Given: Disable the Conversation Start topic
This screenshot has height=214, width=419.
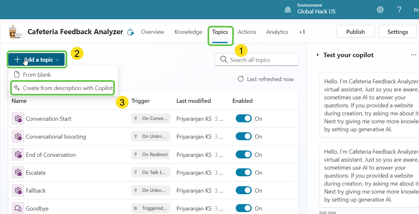Looking at the screenshot, I should 244,118.
